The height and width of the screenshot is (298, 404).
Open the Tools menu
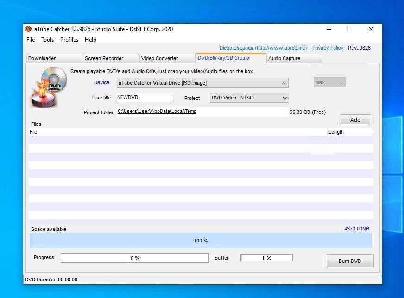(47, 40)
